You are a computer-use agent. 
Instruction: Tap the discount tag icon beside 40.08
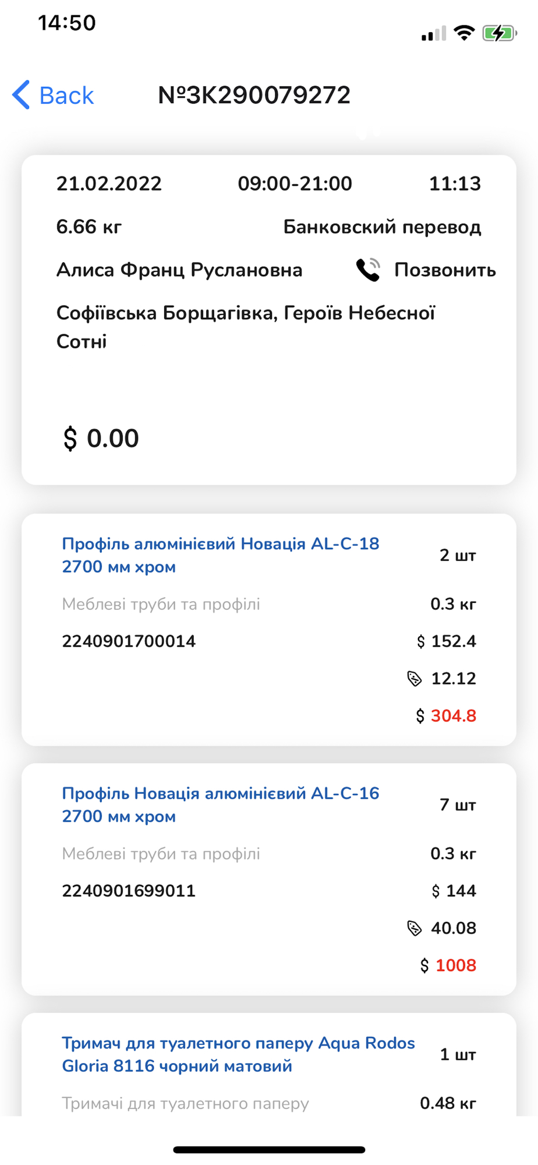[x=414, y=928]
